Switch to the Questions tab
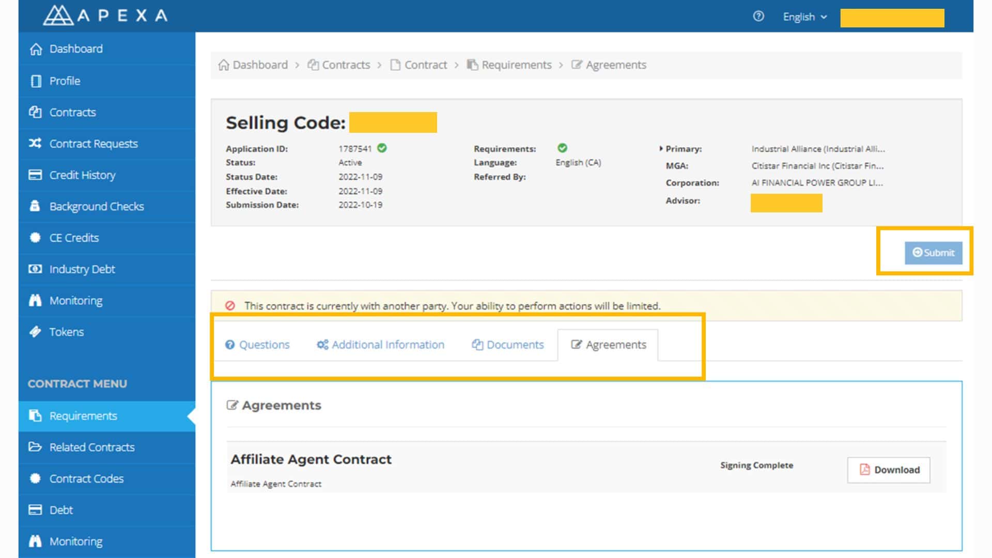Screen dimensions: 992x558 click(x=257, y=345)
